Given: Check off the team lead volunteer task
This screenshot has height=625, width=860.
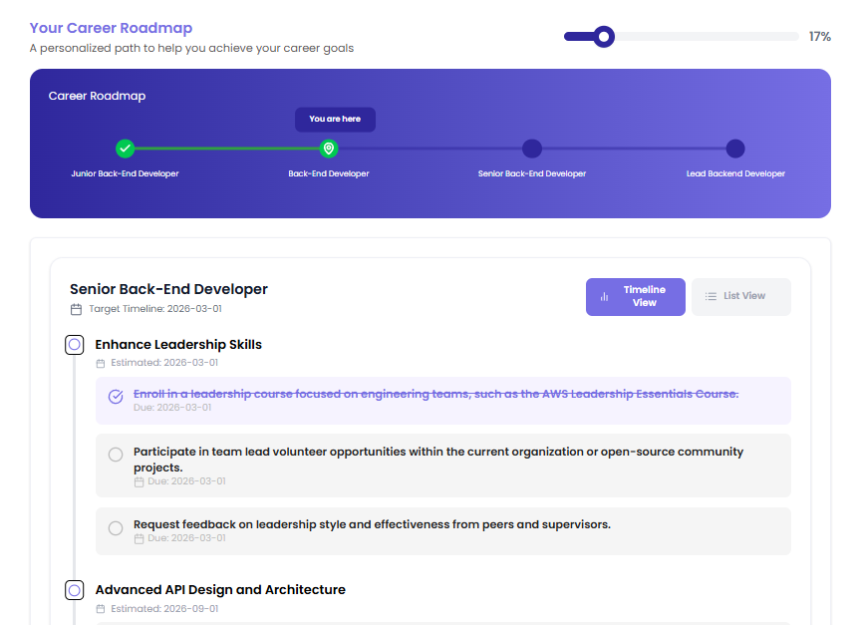Looking at the screenshot, I should click(x=116, y=455).
